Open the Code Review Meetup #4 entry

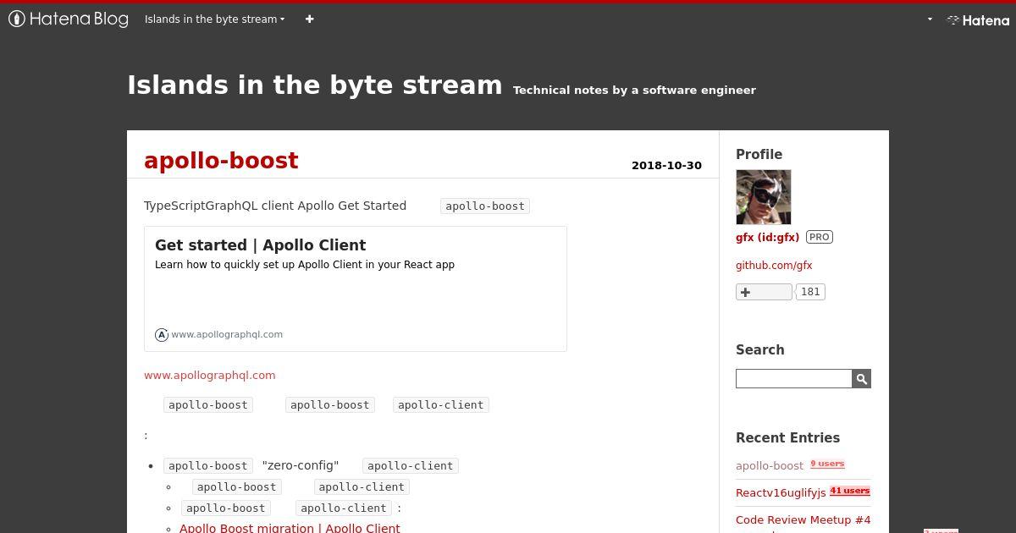[803, 519]
